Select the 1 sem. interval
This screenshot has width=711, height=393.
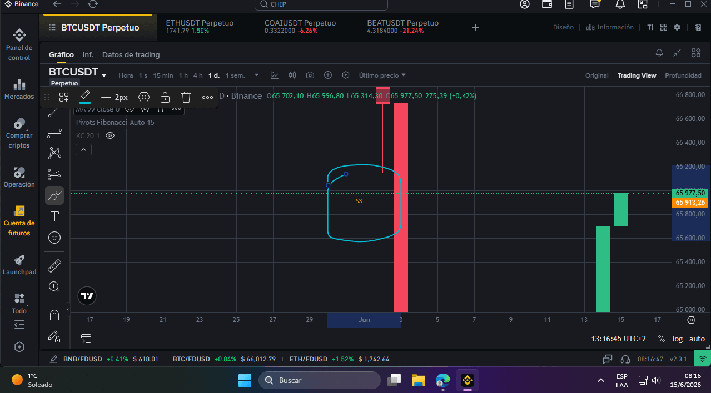pos(234,75)
